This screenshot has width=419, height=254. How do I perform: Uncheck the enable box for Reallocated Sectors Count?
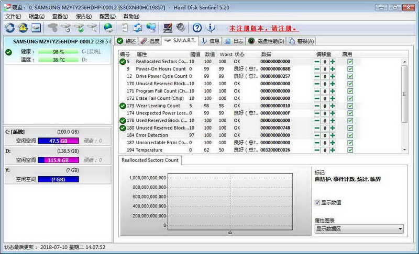[350, 62]
